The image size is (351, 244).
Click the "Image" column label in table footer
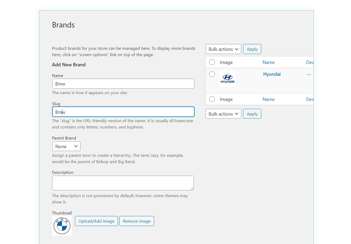[x=226, y=99]
